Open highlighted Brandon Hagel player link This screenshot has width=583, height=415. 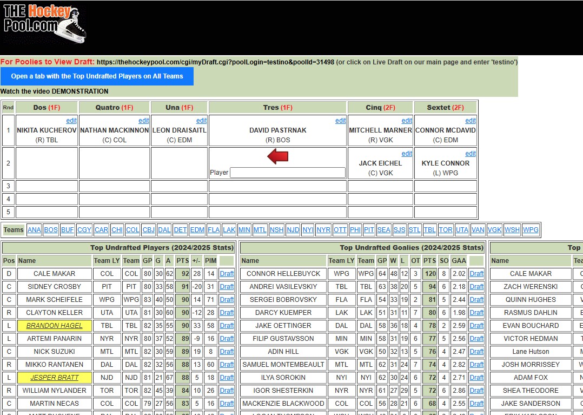click(x=55, y=326)
